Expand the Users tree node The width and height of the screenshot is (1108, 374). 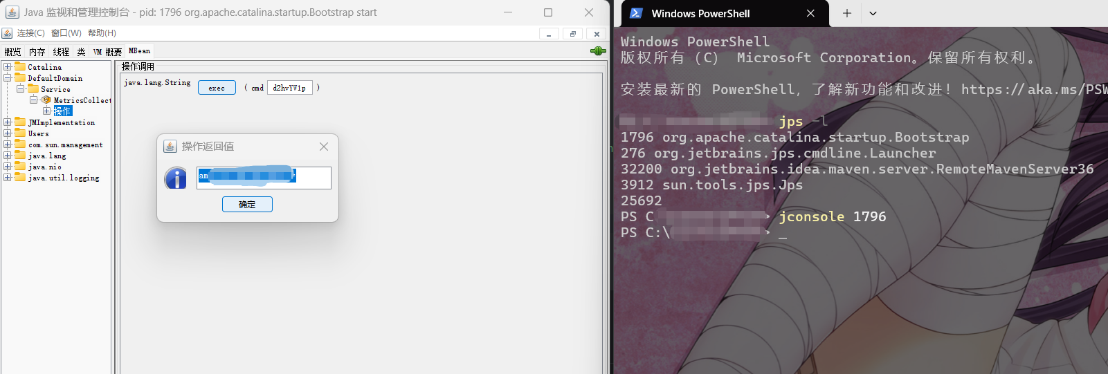click(7, 133)
